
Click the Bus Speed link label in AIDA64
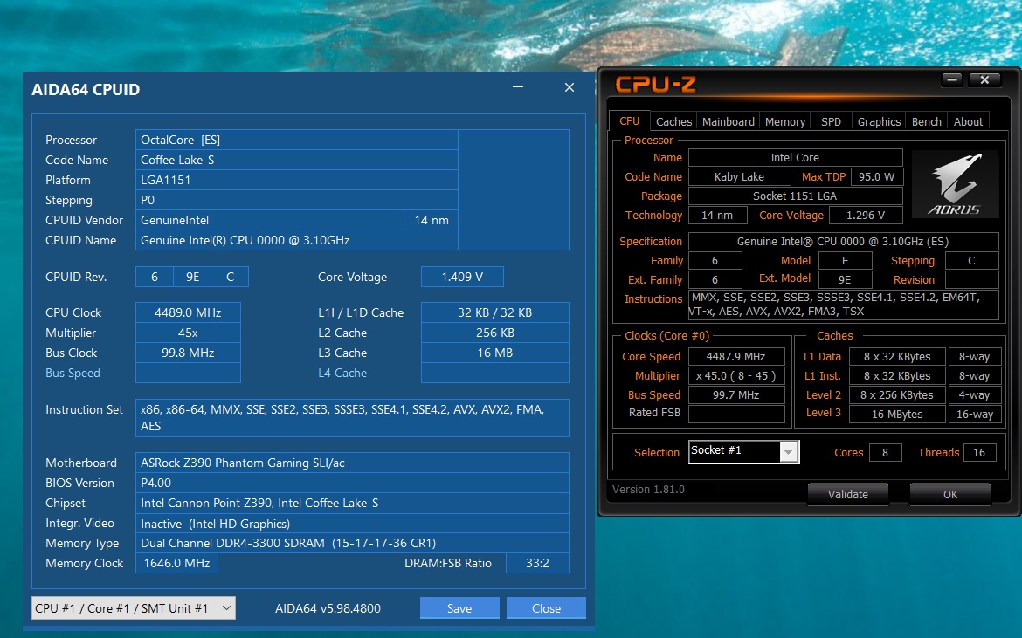click(73, 373)
